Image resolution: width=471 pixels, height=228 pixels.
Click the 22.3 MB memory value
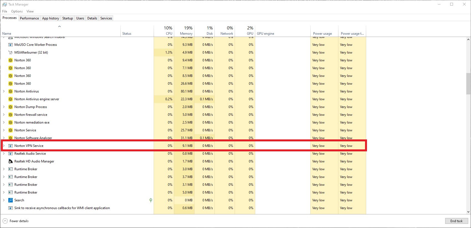pyautogui.click(x=187, y=99)
